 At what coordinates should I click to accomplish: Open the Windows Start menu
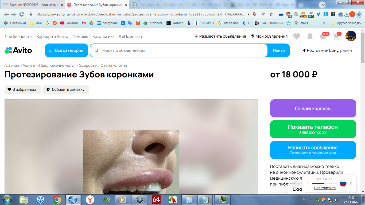pos(7,200)
